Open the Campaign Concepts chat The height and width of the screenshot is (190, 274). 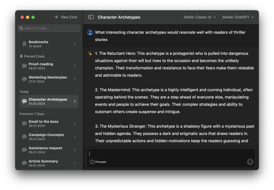[49, 137]
